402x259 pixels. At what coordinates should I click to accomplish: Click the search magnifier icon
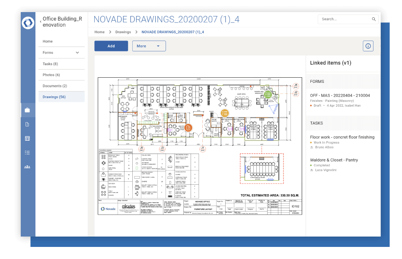pyautogui.click(x=374, y=19)
